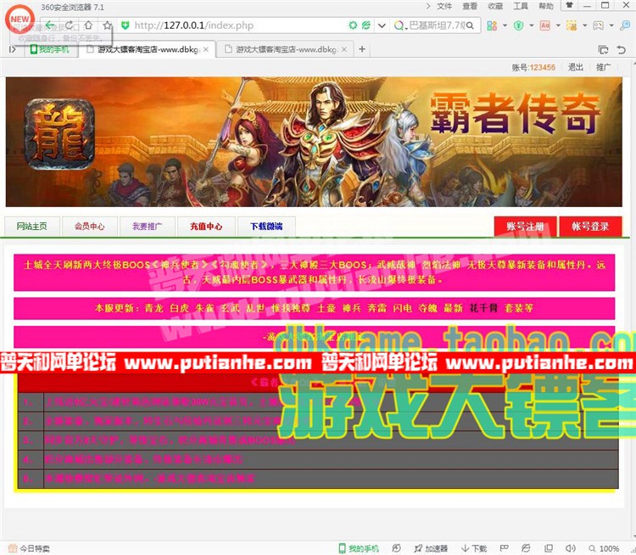The image size is (636, 555).
Task: Close the first 游戏大镖客淘宝店 tab
Action: coord(206,49)
